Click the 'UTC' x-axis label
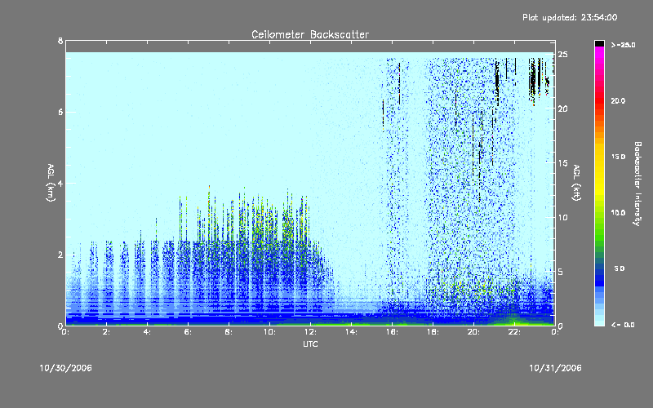Screen dimensions: 653x408 [x=310, y=344]
